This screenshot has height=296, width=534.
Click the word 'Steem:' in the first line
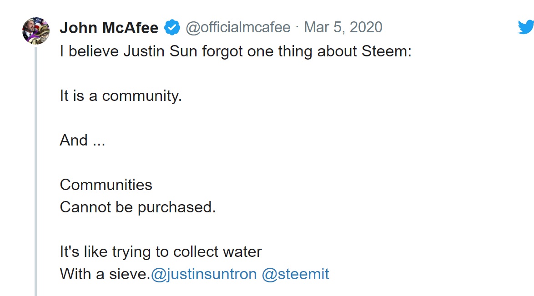click(x=387, y=51)
